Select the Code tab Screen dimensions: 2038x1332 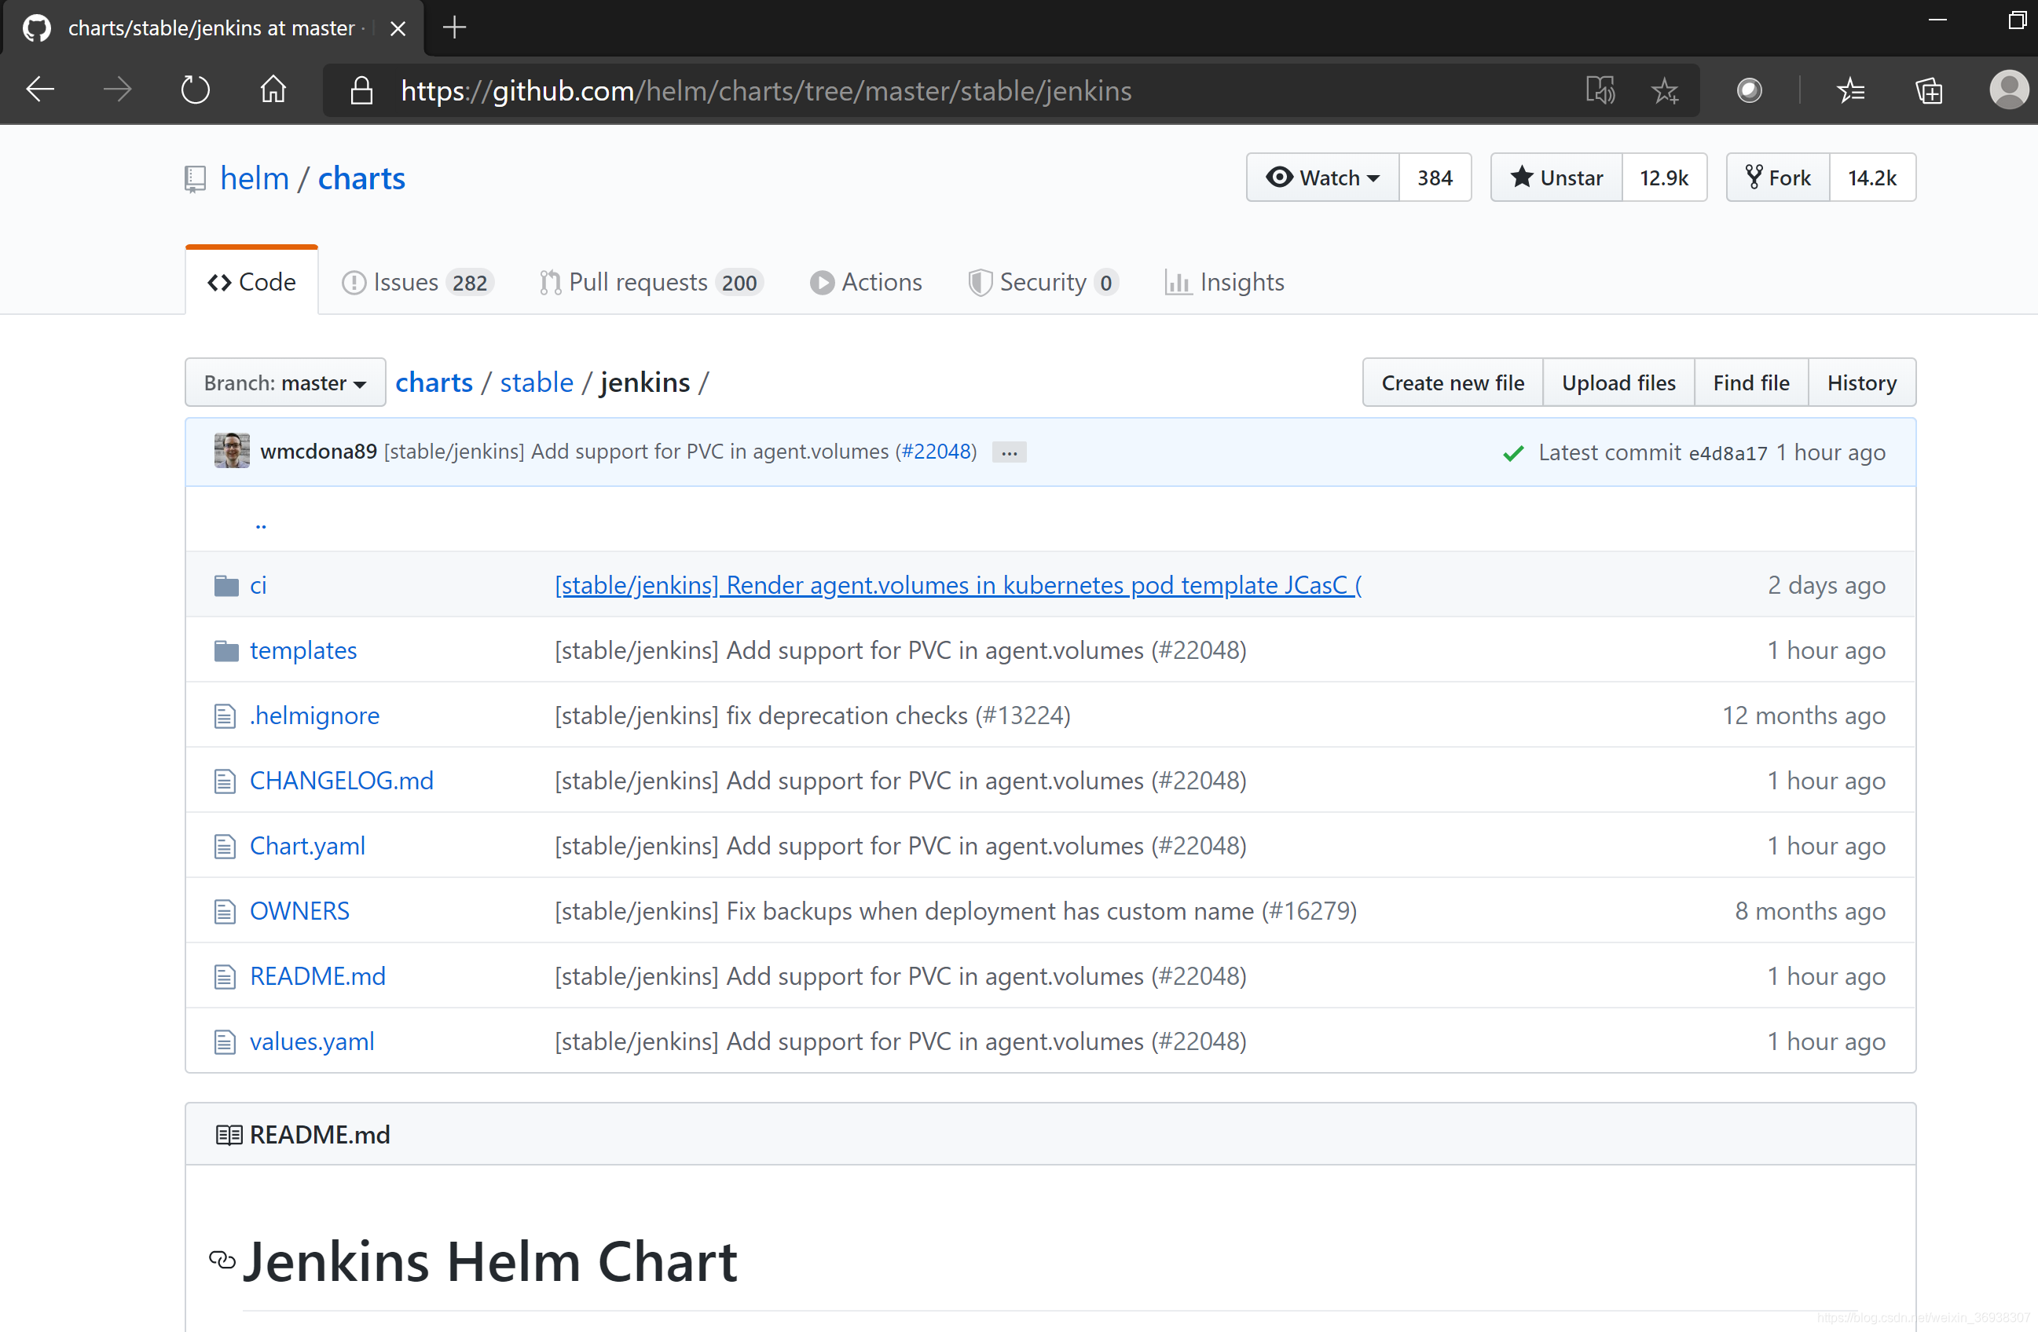point(250,281)
